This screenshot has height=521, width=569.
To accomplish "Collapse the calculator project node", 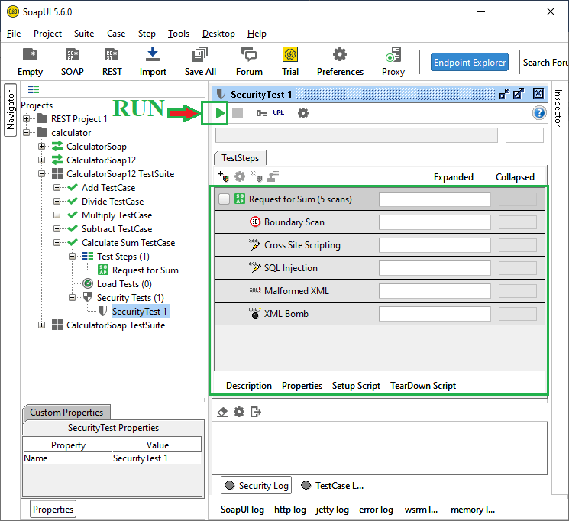I will 27,132.
